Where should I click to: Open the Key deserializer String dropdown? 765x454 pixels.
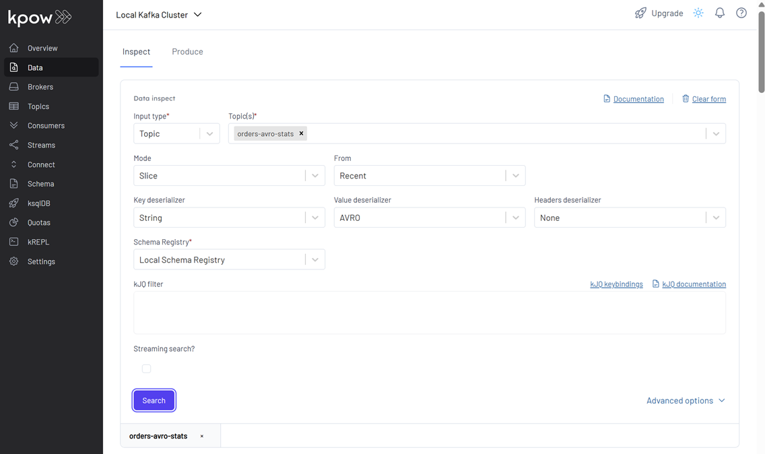point(230,218)
